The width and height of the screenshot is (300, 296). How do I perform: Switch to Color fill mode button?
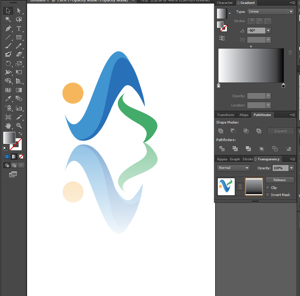pos(7,157)
